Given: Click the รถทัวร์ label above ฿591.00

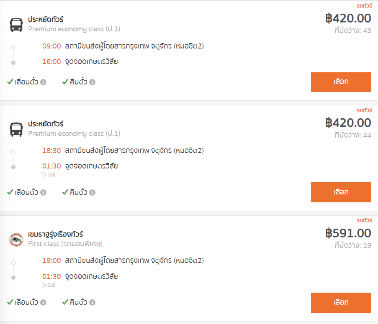Looking at the screenshot, I should (364, 220).
